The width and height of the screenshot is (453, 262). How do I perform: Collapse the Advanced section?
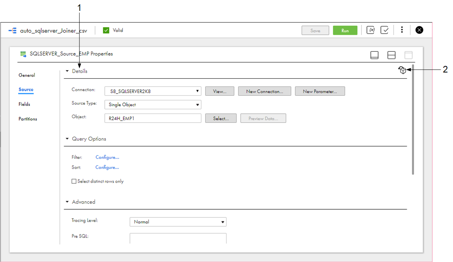[67, 202]
